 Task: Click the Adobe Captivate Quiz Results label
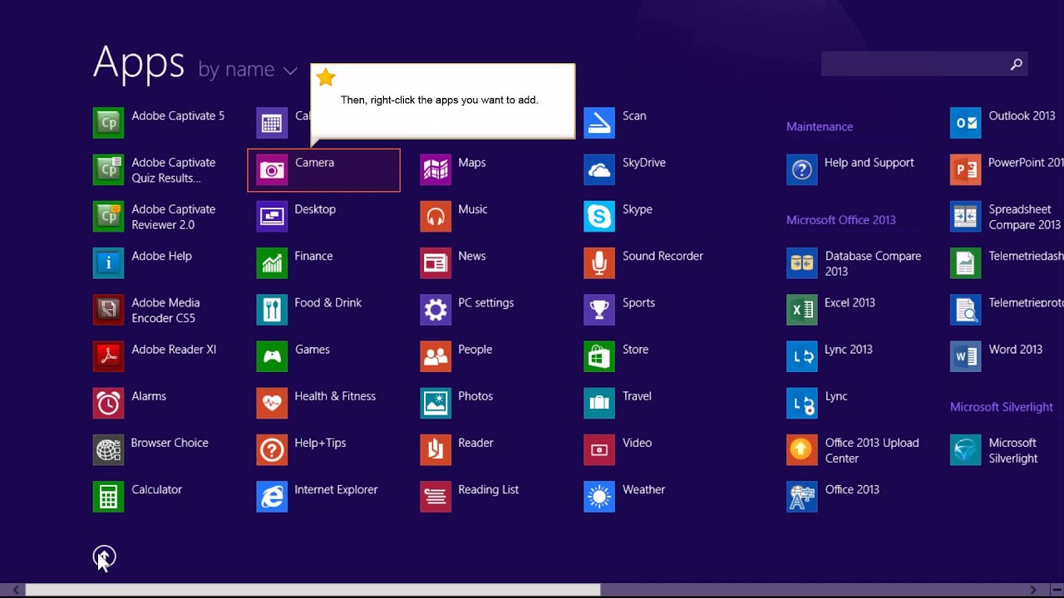[173, 170]
